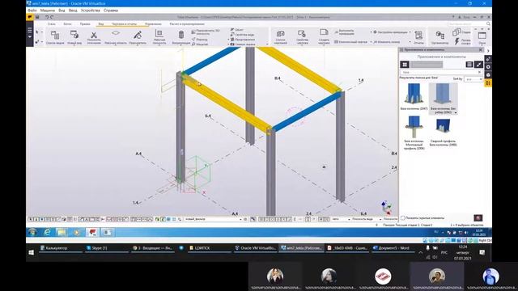Open Windows 7 file explorer taskbar icon
This screenshot has width=518, height=291.
pos(62,232)
